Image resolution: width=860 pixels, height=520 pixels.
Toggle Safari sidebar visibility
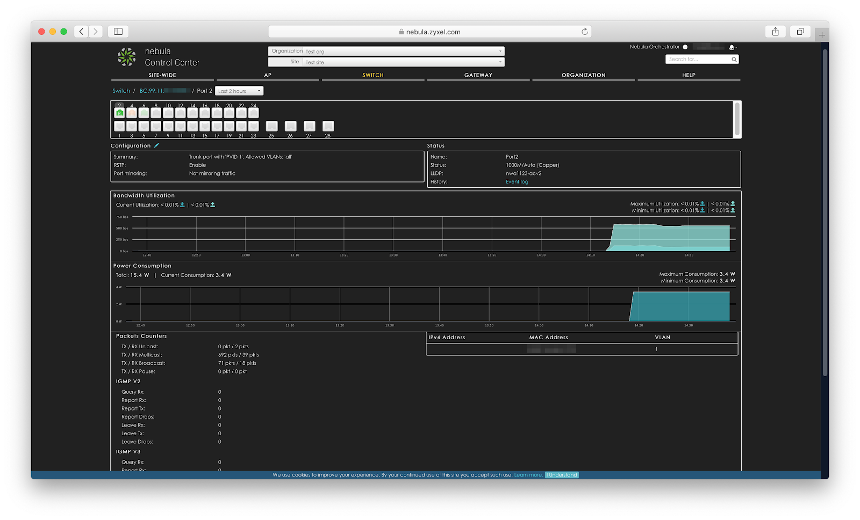[x=118, y=32]
